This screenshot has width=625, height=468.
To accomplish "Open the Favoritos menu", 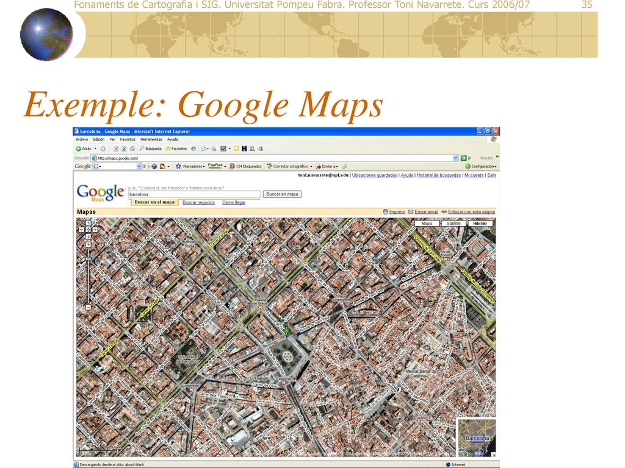I will 128,140.
